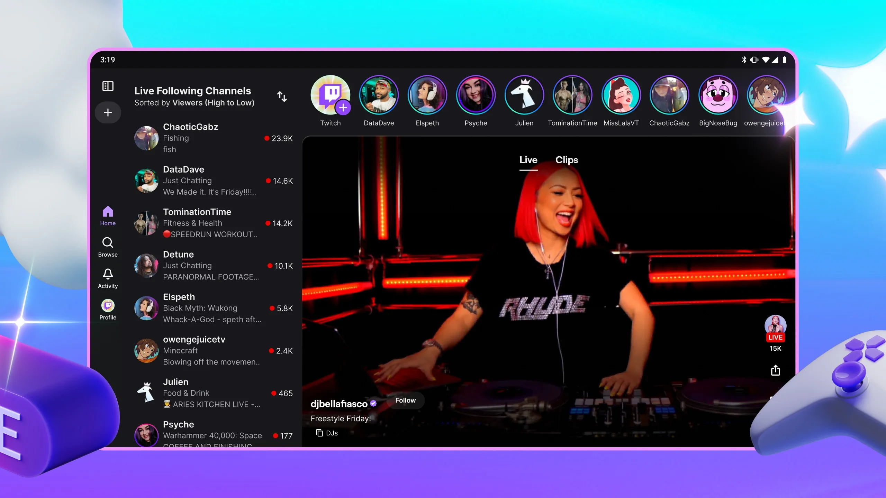Open the djbellafiasco channel name
The width and height of the screenshot is (886, 498).
click(x=339, y=404)
